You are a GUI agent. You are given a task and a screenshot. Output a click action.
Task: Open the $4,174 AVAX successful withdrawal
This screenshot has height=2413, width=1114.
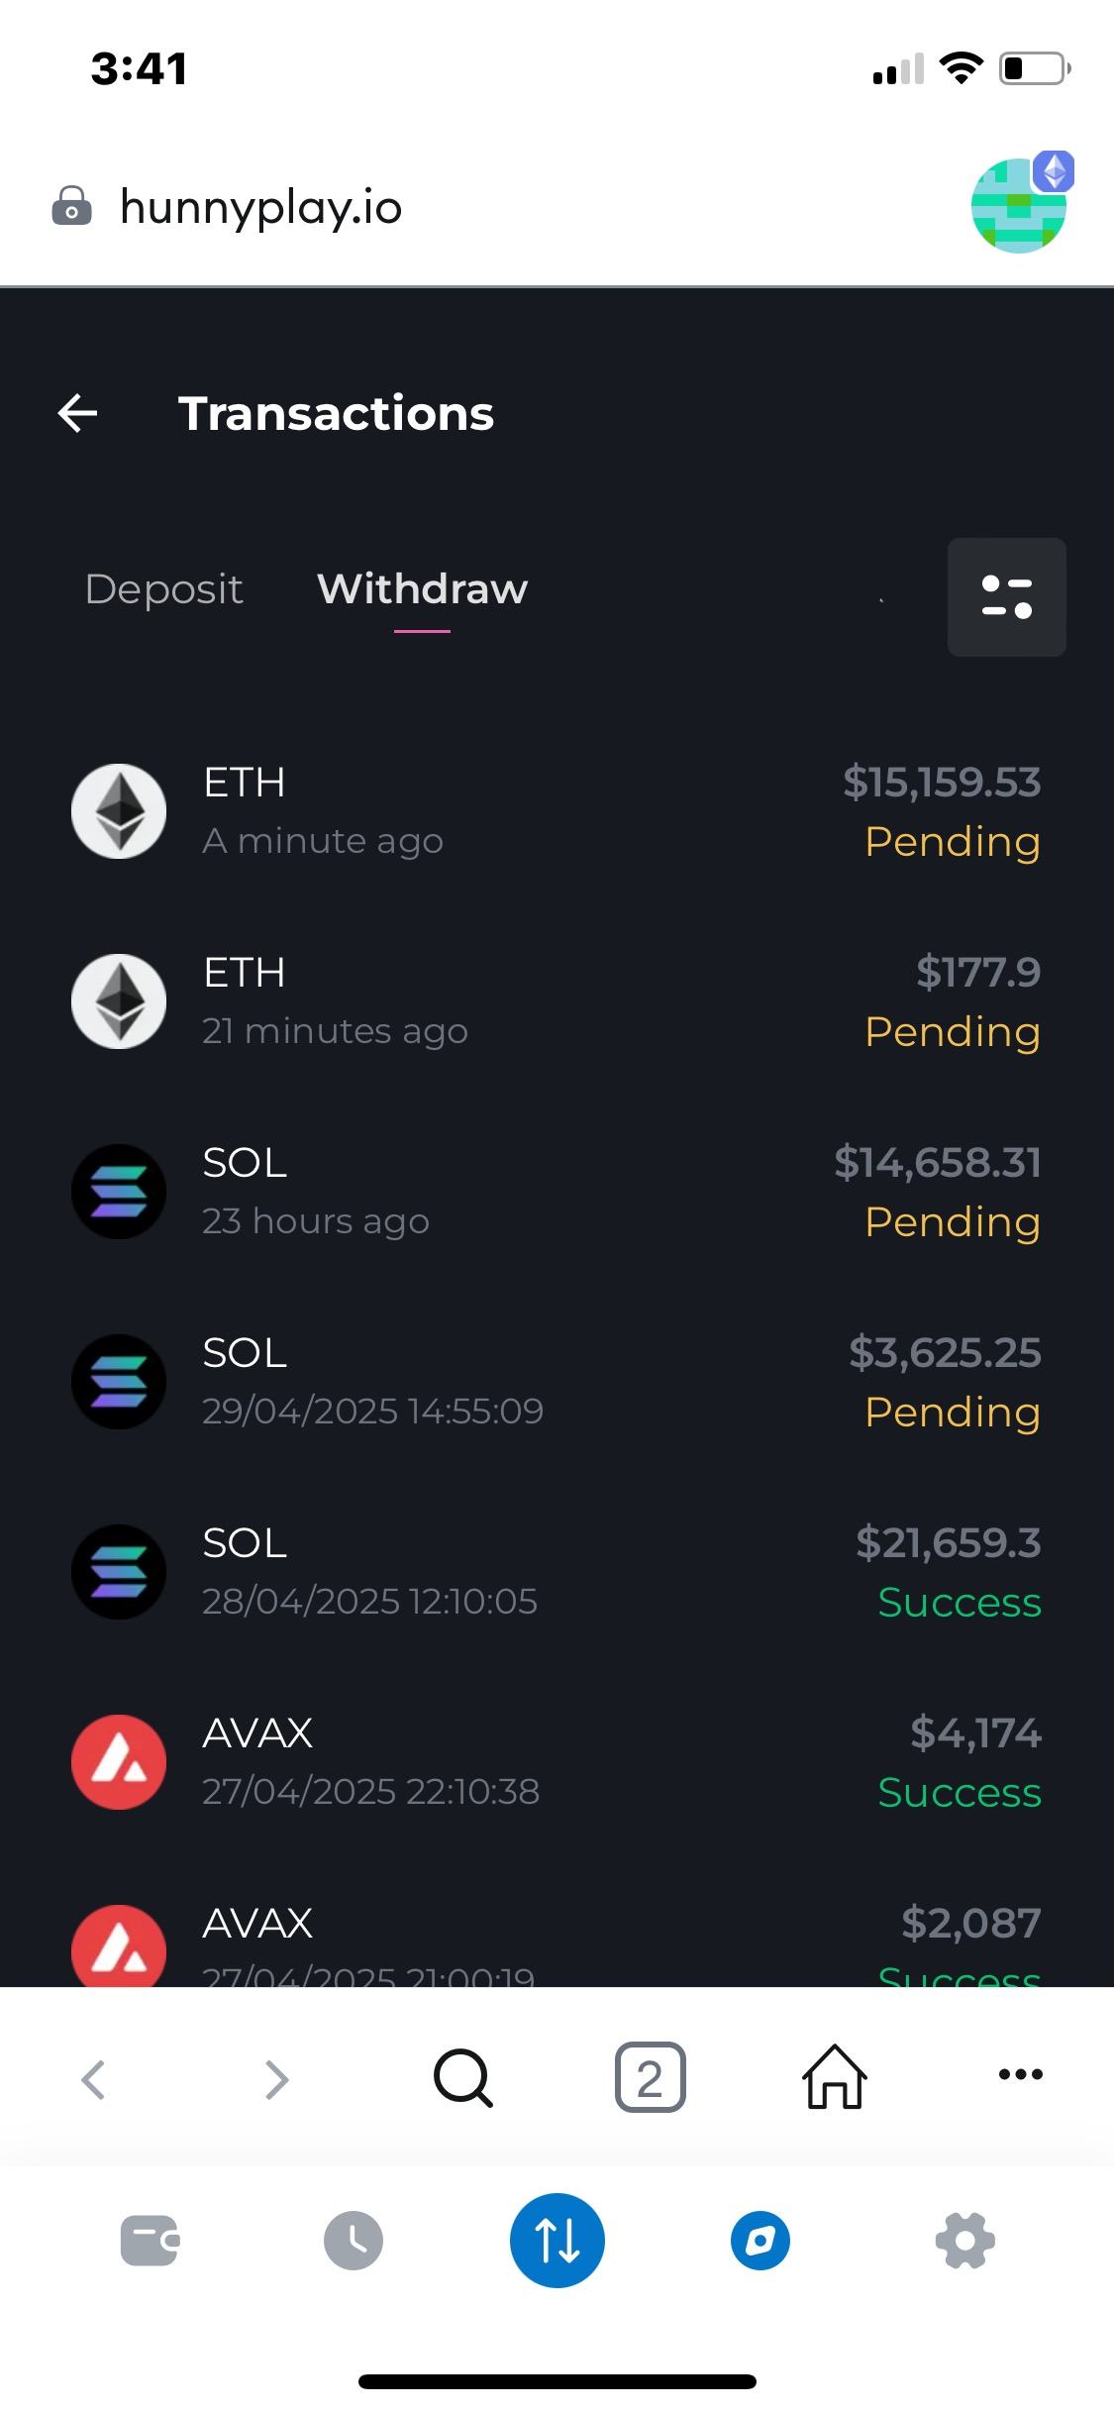point(557,1762)
